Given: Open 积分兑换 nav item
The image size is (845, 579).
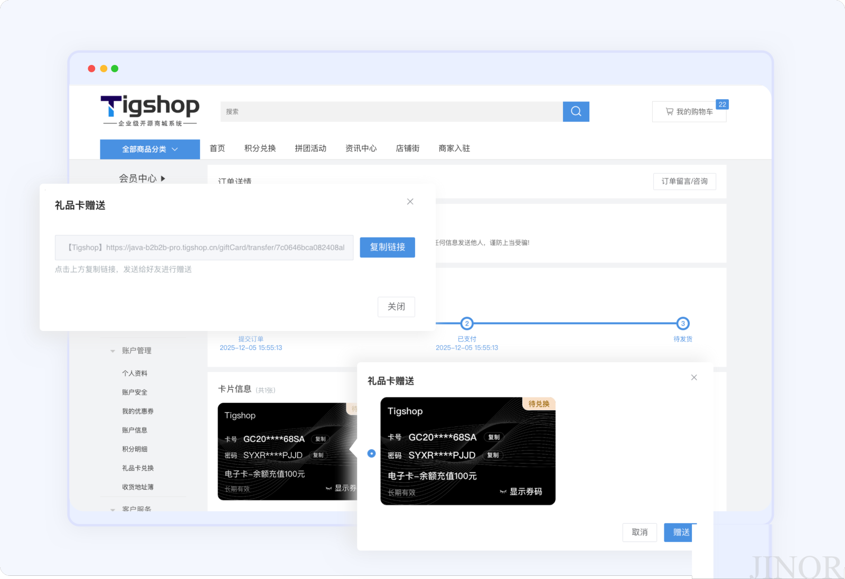Looking at the screenshot, I should 260,148.
